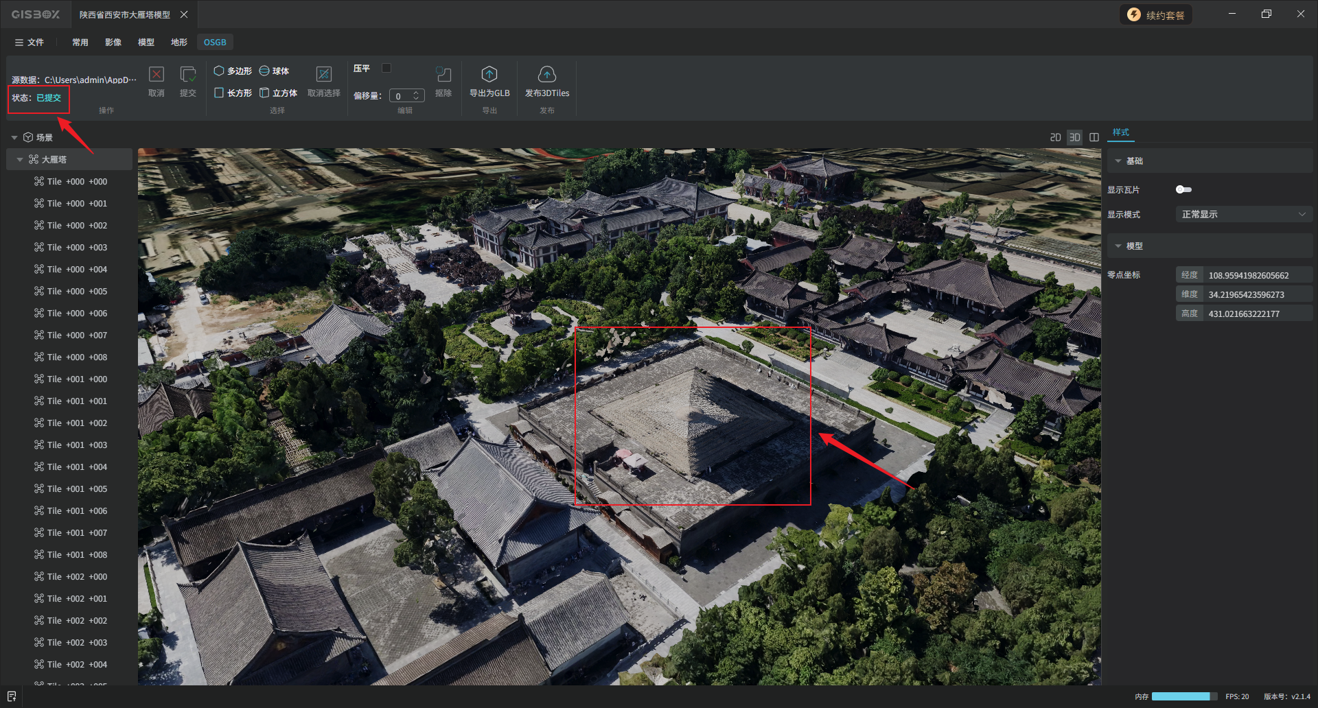
Task: Click the 经度 longitude input field
Action: pyautogui.click(x=1258, y=275)
